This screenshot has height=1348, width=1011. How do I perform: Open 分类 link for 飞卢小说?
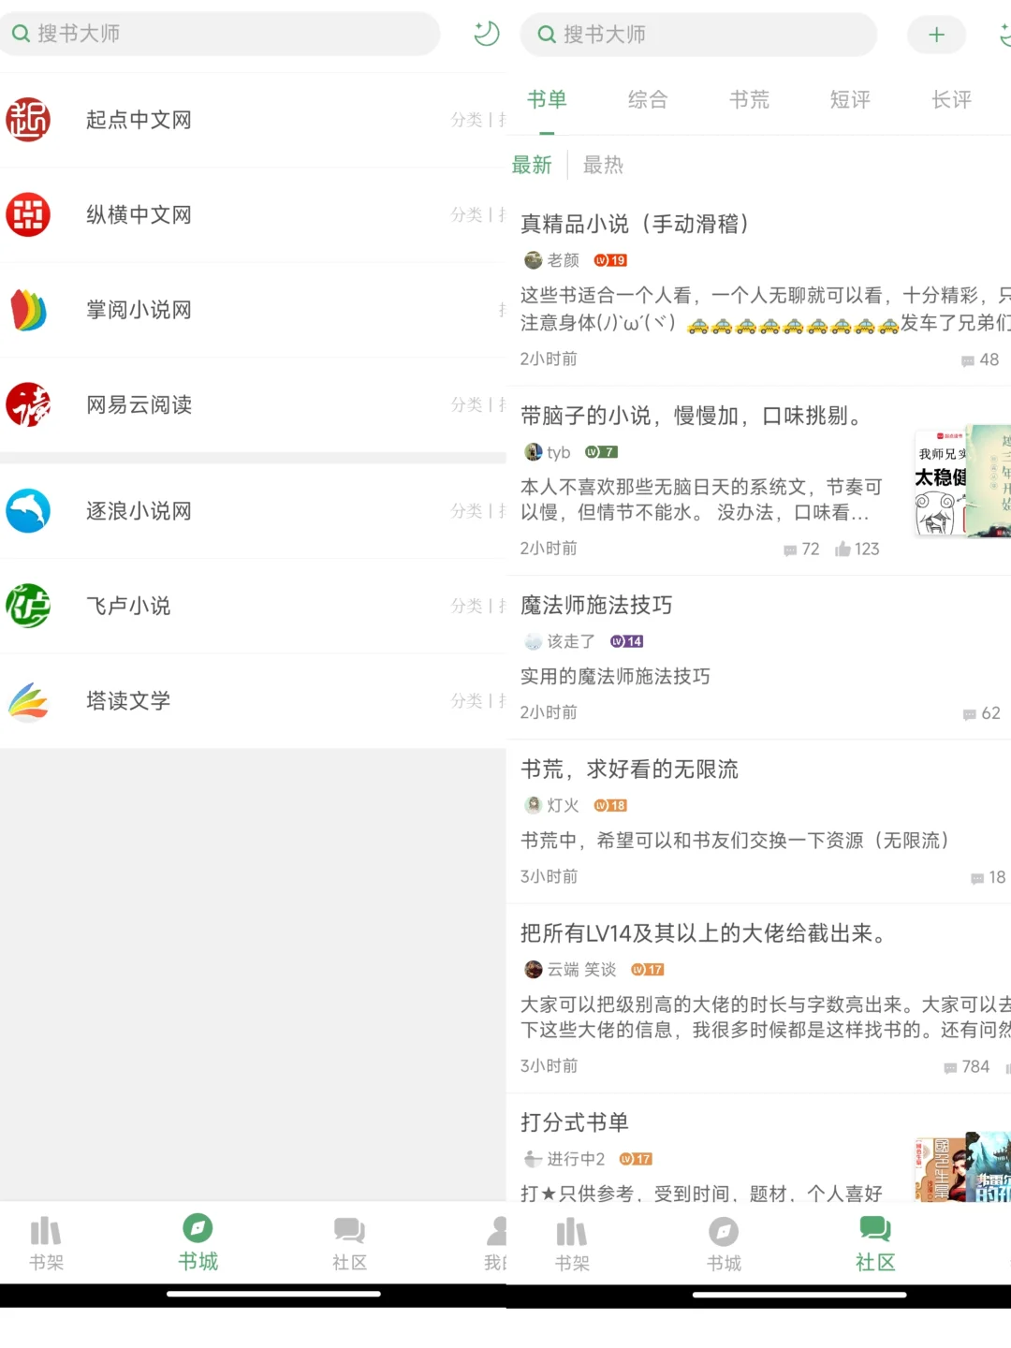coord(466,606)
